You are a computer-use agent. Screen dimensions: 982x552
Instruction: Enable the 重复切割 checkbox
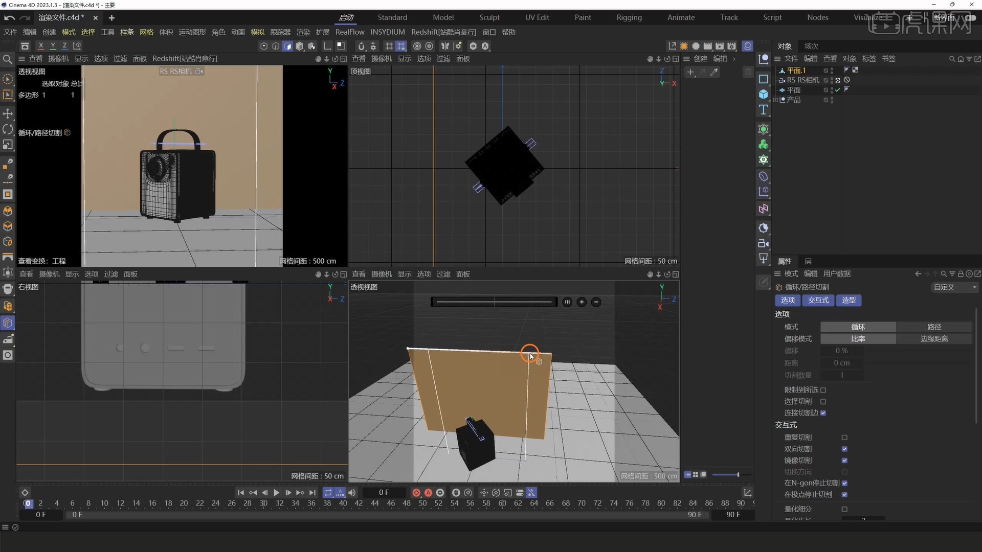(x=845, y=438)
